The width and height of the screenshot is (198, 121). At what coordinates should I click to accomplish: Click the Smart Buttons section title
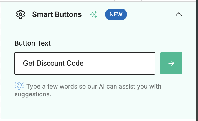pyautogui.click(x=57, y=14)
